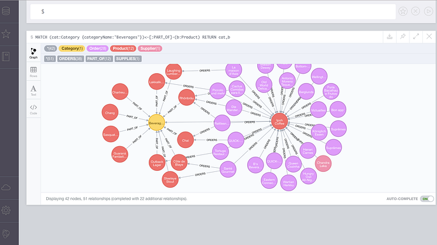Expand the result frame to fullscreen
The image size is (437, 245).
(416, 36)
